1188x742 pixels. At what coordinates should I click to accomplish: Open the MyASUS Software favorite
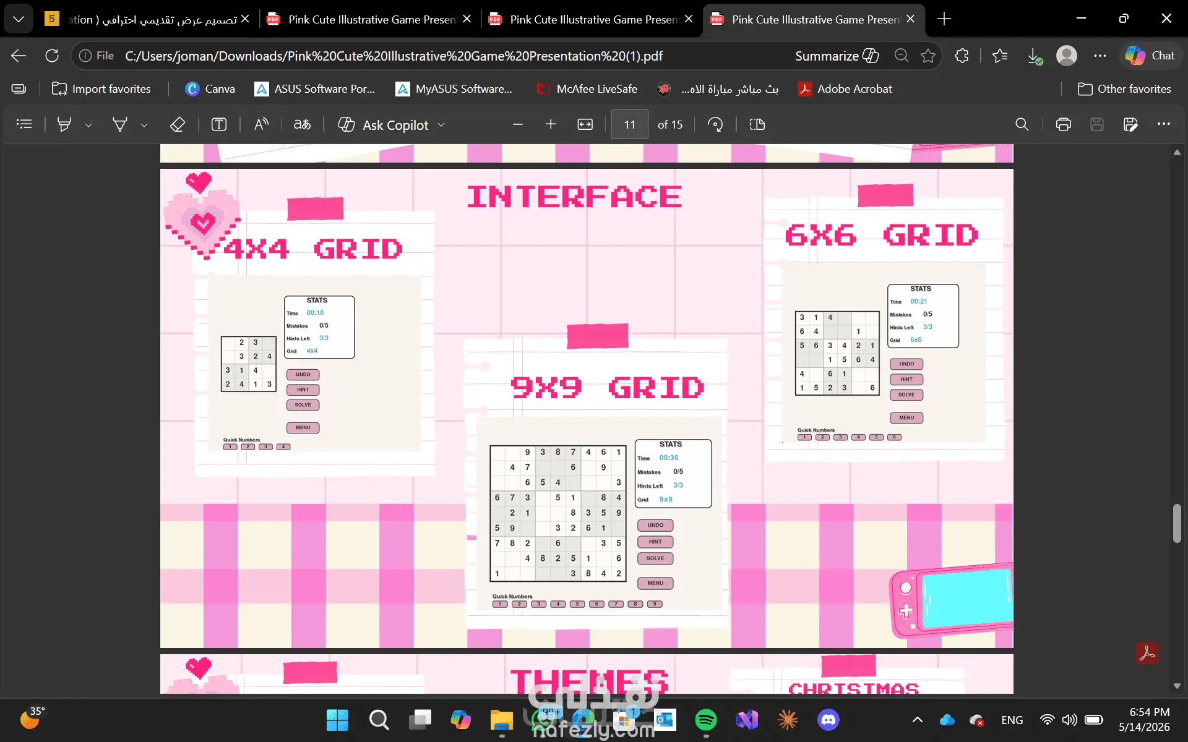pyautogui.click(x=454, y=89)
